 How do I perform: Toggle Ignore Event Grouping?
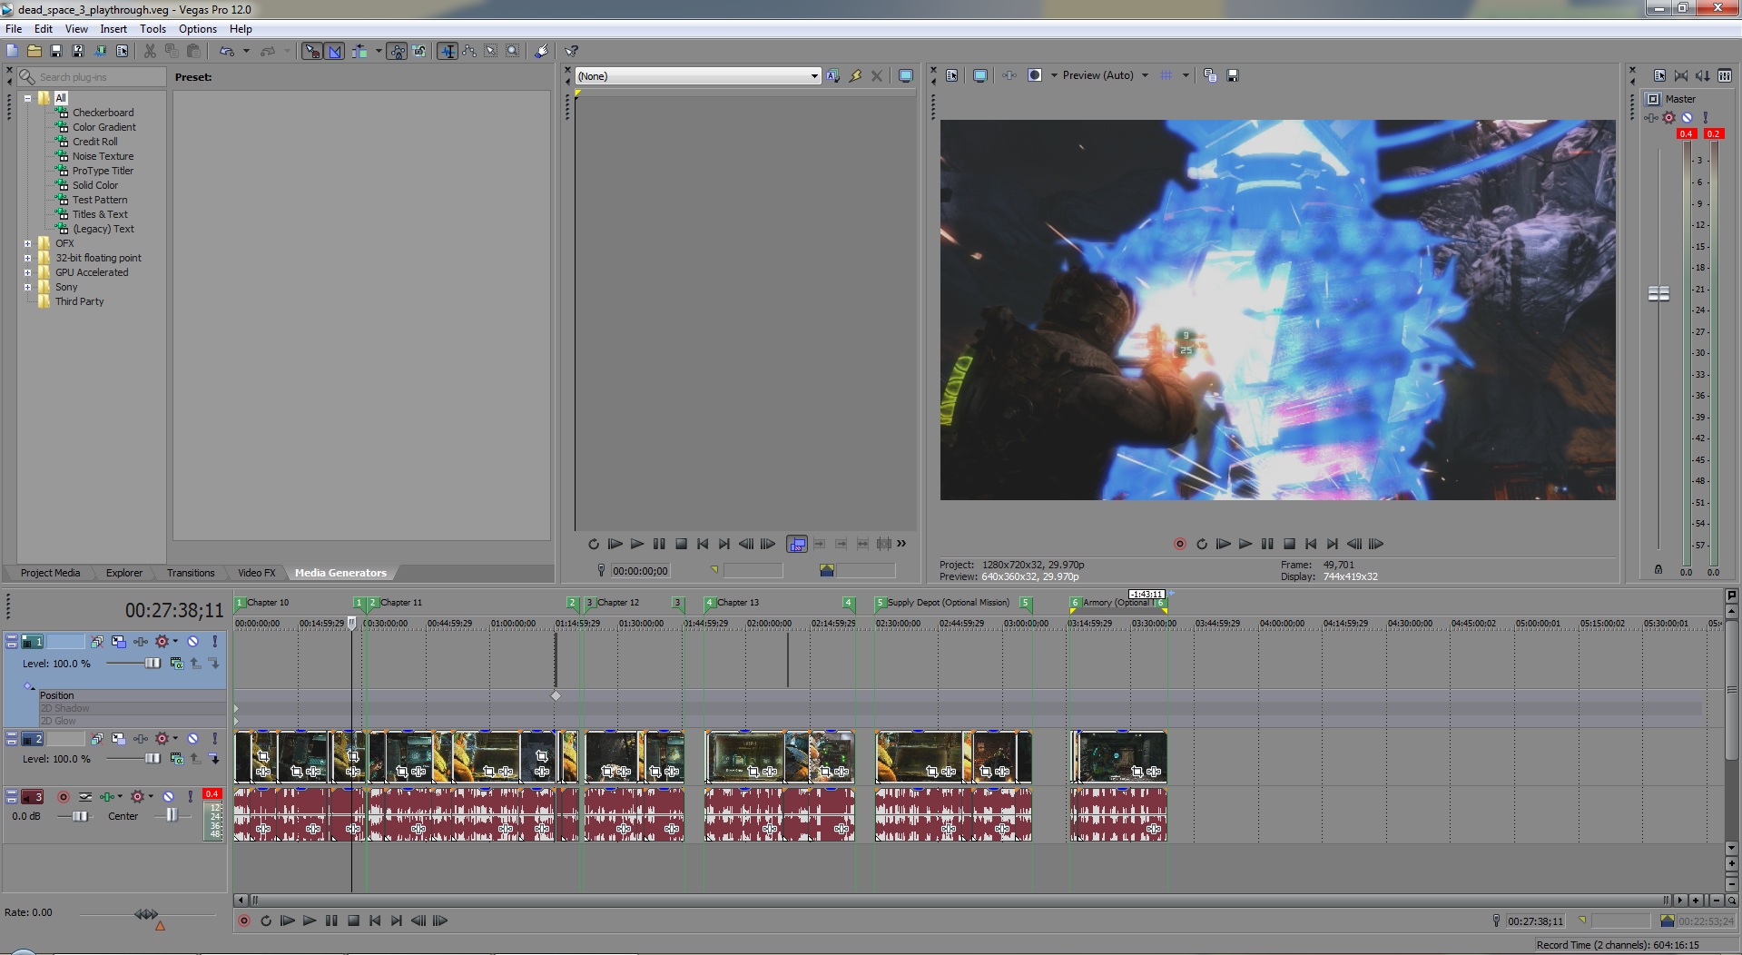(418, 51)
